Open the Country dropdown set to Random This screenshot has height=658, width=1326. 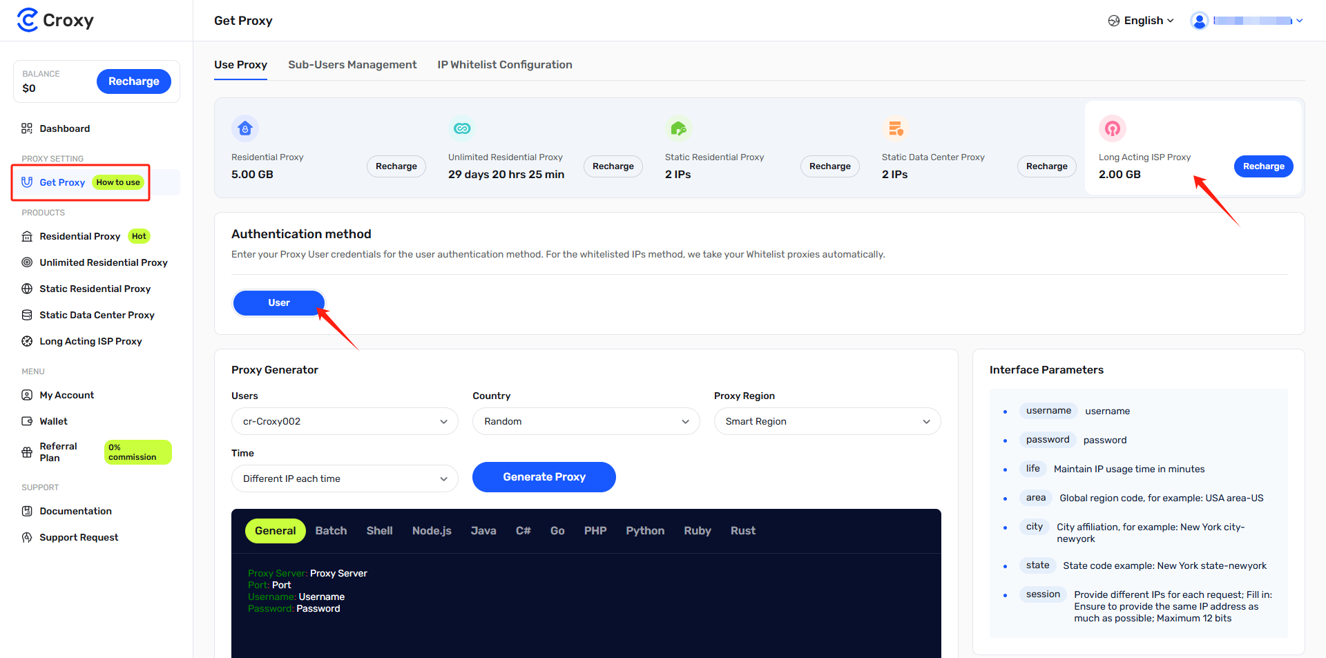click(586, 421)
